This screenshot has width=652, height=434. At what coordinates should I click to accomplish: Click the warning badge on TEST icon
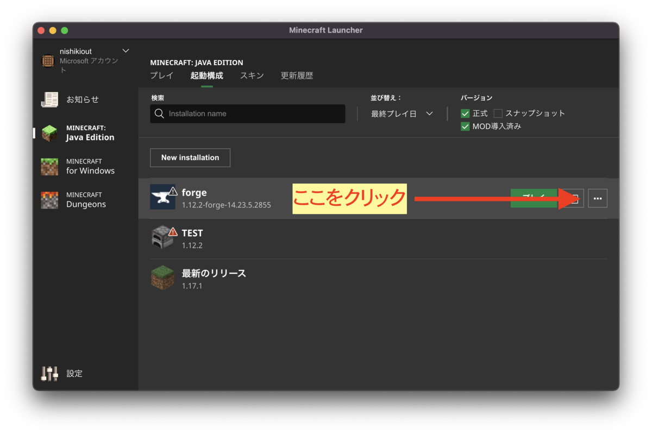pos(173,232)
